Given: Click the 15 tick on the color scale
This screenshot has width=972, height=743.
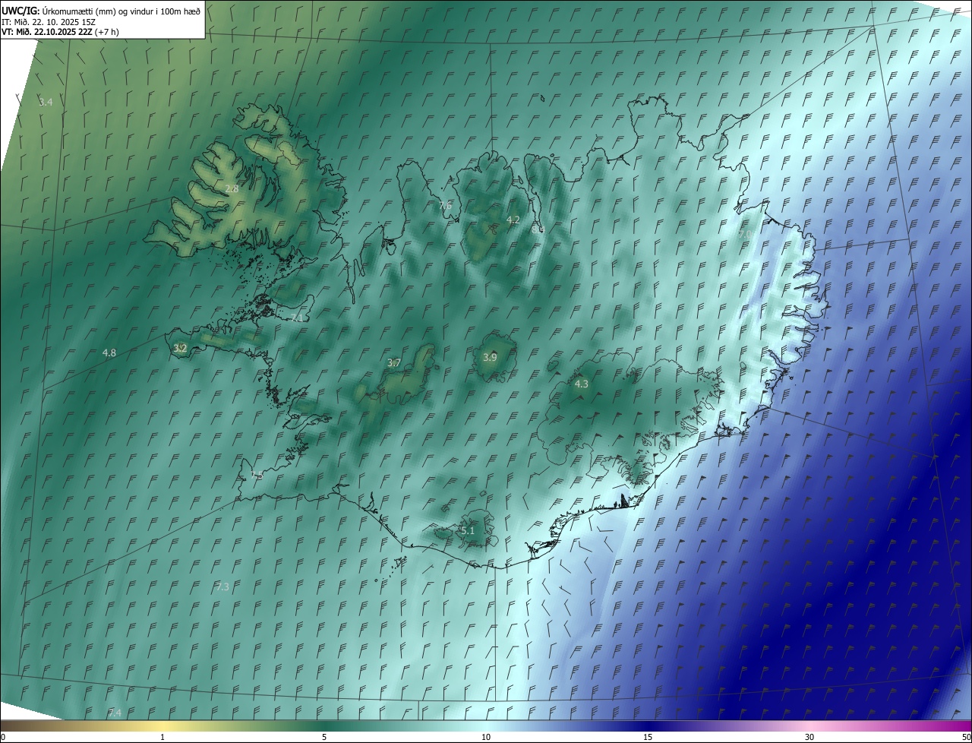Looking at the screenshot, I should pos(648,737).
